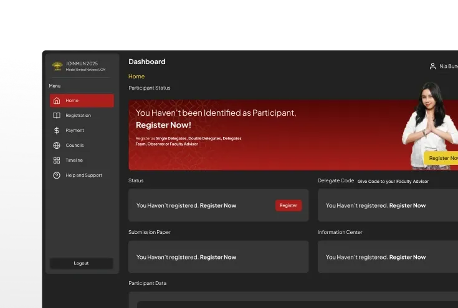Select the Councils menu item
Viewport: 458px width, 308px height.
coord(82,145)
